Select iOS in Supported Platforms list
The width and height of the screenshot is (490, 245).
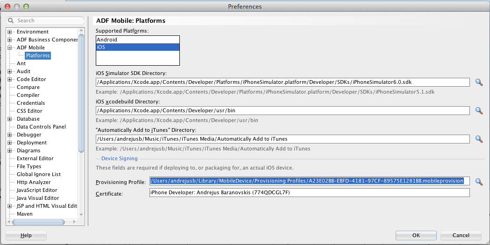click(137, 47)
